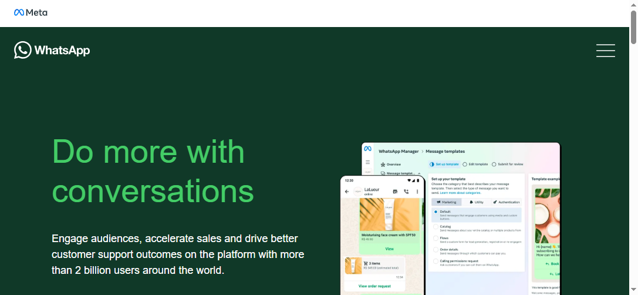This screenshot has width=638, height=295.
Task: Click the green View button under face cream
Action: tap(389, 249)
